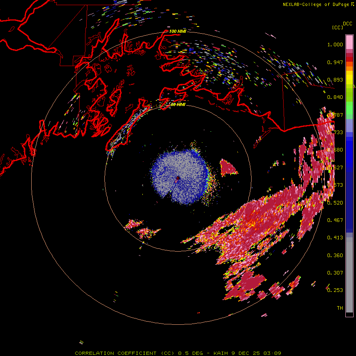Click the 0.733 legend value
Screen dimensions: 356x356
pos(335,133)
